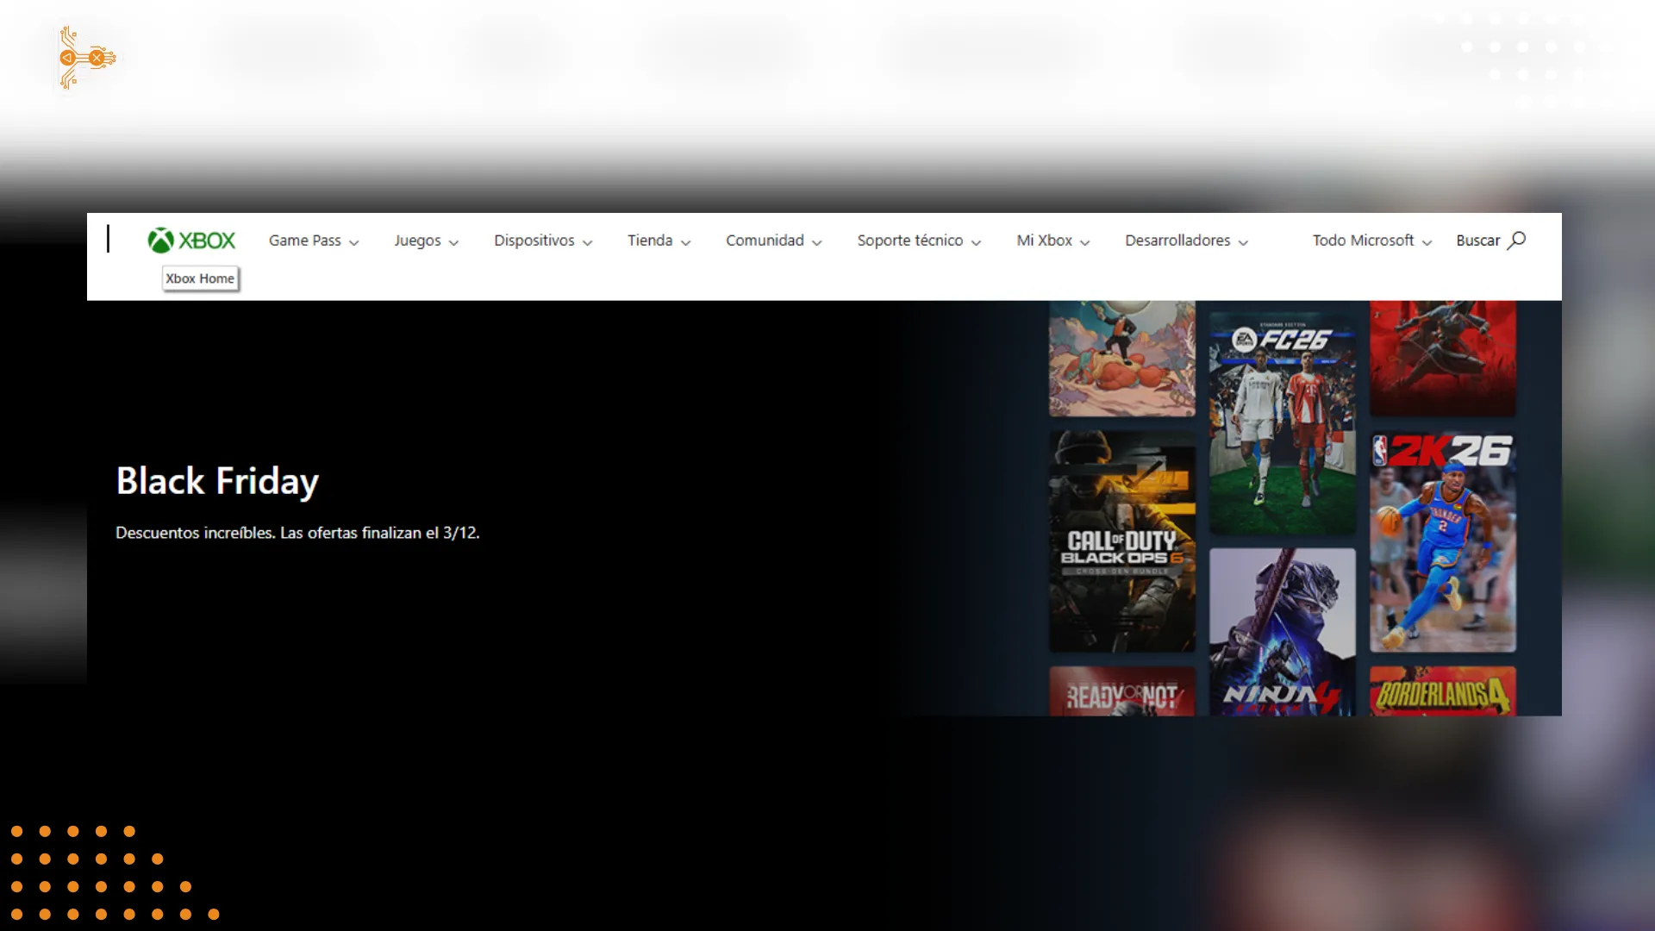Select the NBA 2K26 game tile
The height and width of the screenshot is (931, 1655).
click(1442, 541)
